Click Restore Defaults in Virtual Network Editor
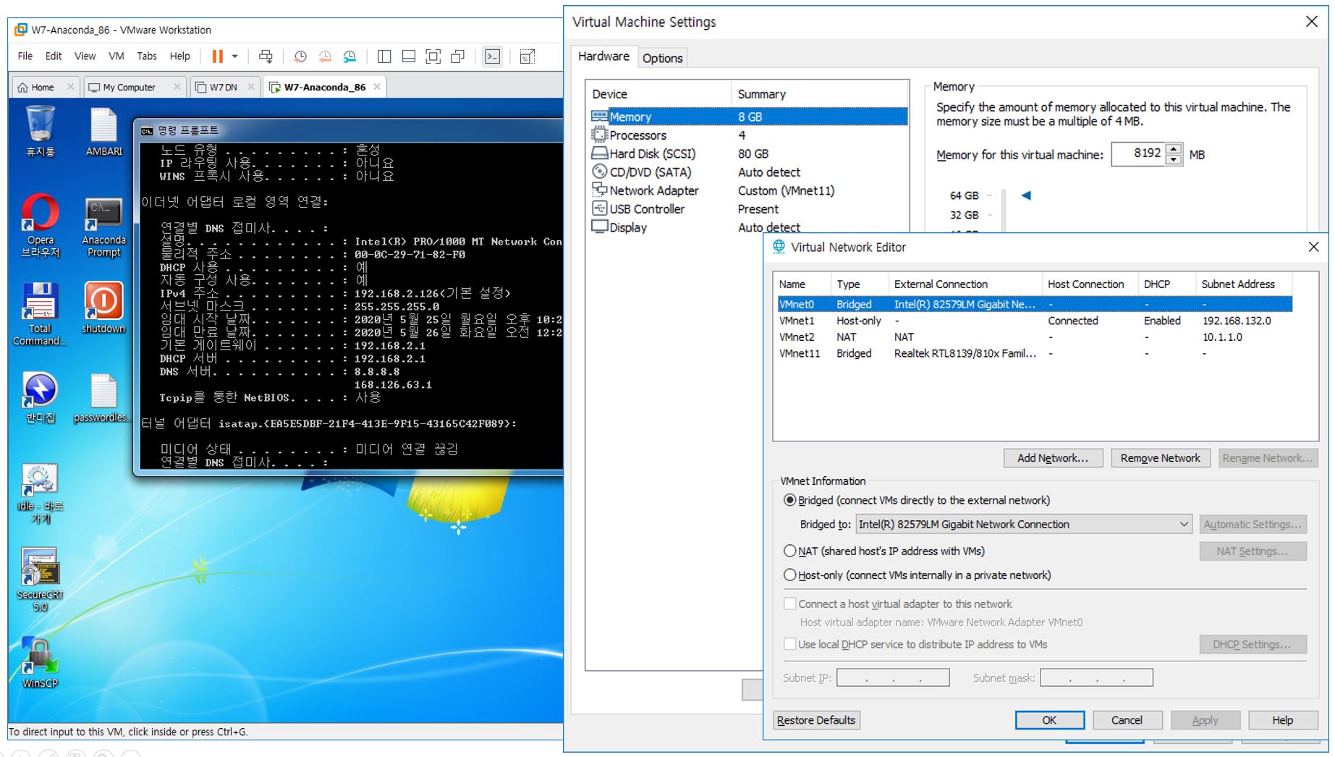The height and width of the screenshot is (757, 1335). pyautogui.click(x=816, y=720)
